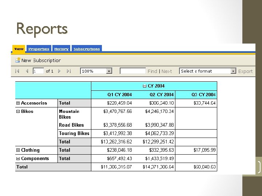
Task: Expand the Components row
Action: point(18,159)
